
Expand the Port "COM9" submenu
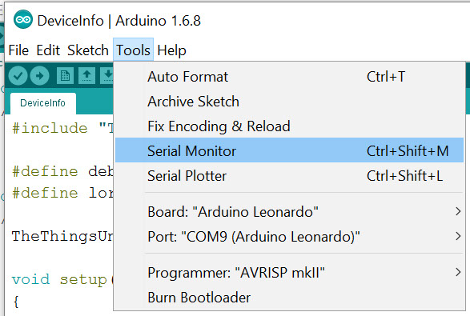pos(289,236)
